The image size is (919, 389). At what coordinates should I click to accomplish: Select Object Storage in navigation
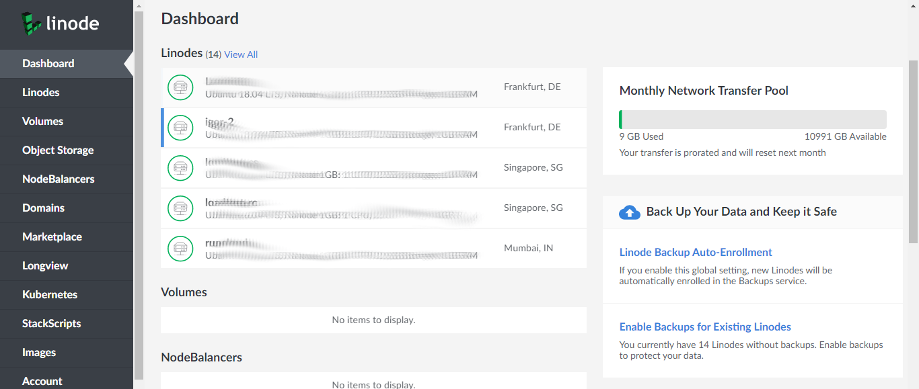coord(58,150)
